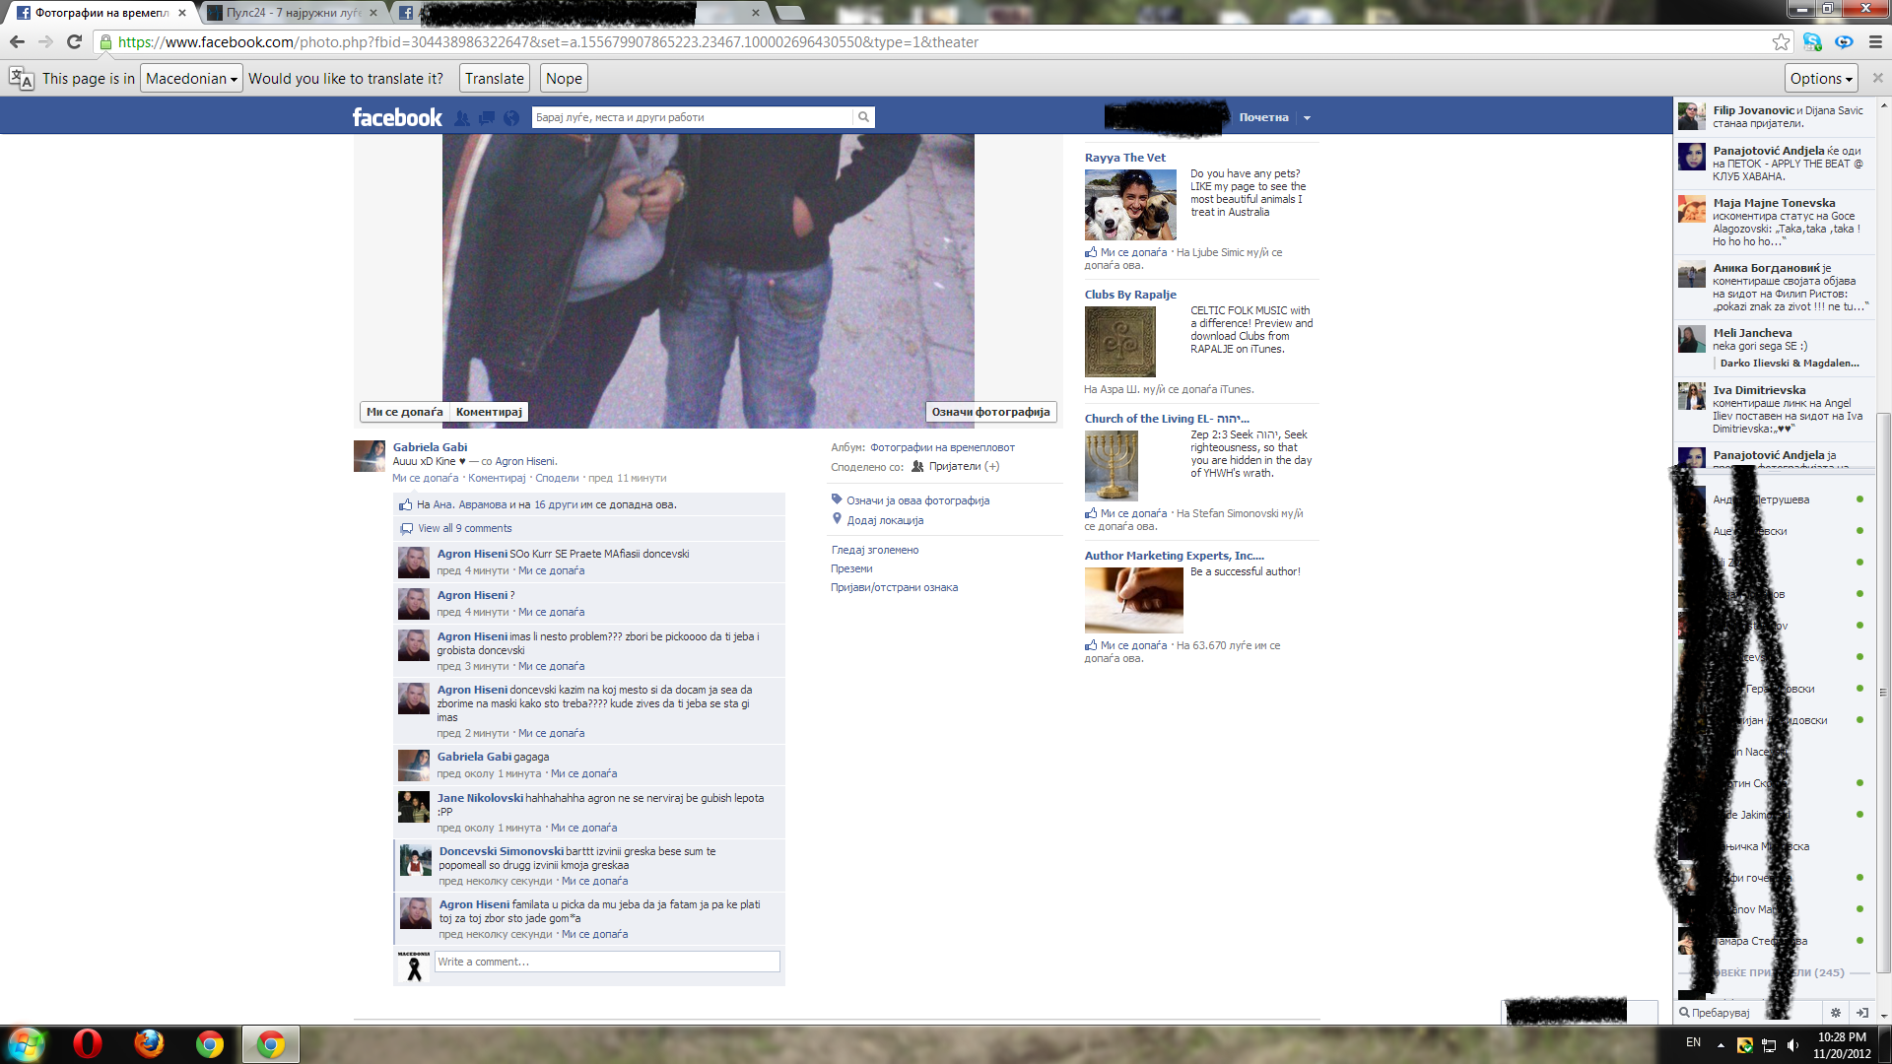Open a new browser tab
Viewport: 1892px width, 1064px height.
(x=789, y=13)
